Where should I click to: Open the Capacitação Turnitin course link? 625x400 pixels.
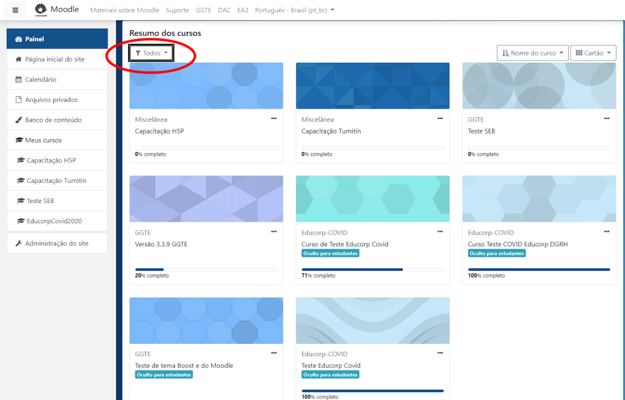click(x=331, y=131)
